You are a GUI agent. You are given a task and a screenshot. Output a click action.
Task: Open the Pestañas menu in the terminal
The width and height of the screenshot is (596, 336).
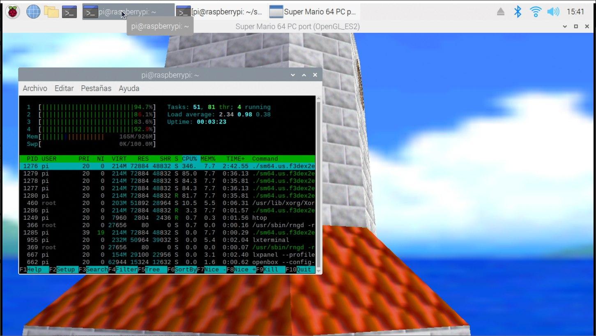(x=96, y=88)
